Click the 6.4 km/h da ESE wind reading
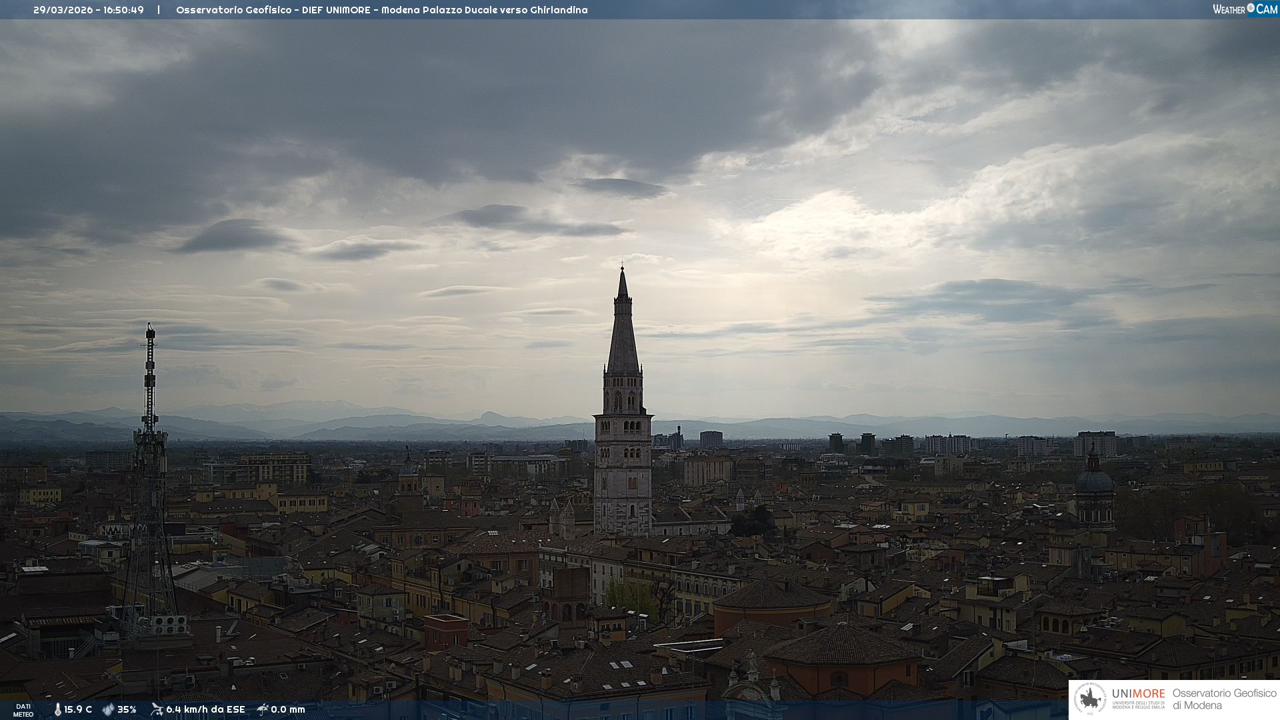 pos(205,709)
